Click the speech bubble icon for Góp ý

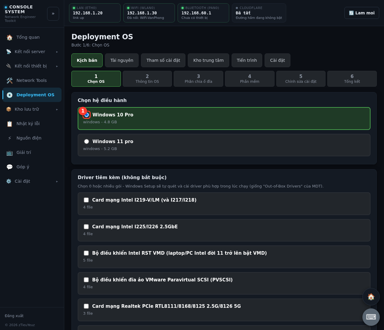click(10, 167)
